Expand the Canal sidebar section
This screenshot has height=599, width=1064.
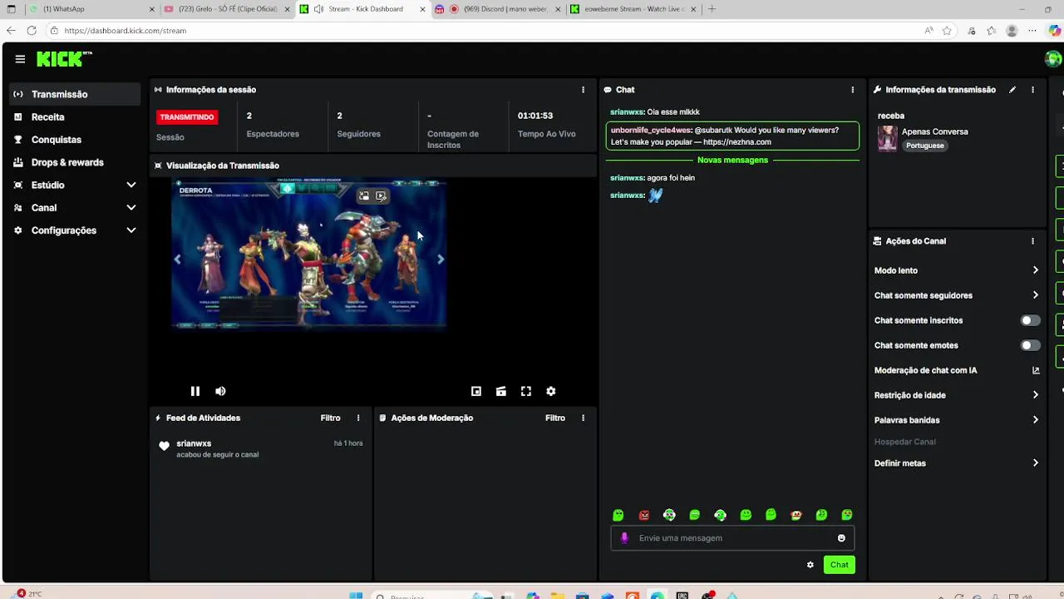point(75,208)
